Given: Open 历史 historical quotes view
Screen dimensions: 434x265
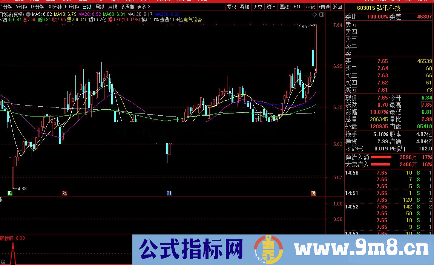Looking at the screenshot, I should (x=257, y=6).
